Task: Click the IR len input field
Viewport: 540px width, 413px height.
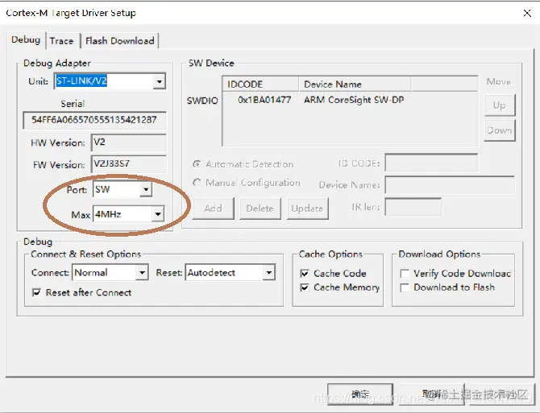Action: coord(413,207)
